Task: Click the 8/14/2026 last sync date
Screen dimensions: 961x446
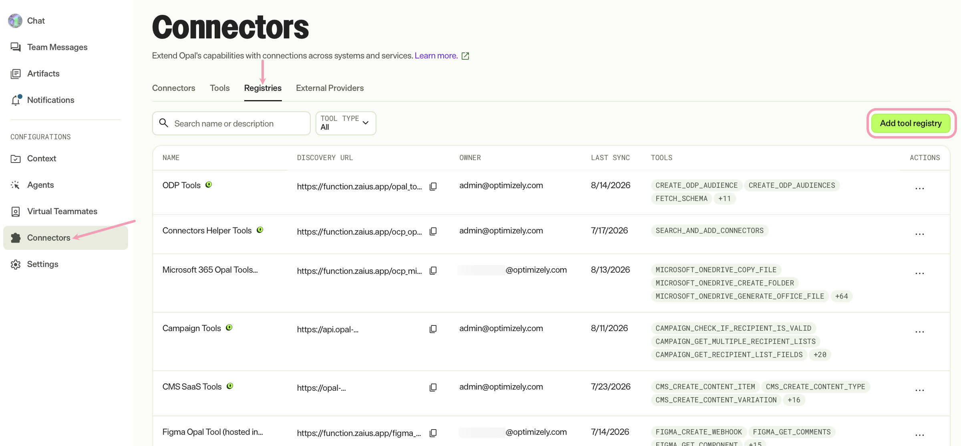Action: point(611,185)
